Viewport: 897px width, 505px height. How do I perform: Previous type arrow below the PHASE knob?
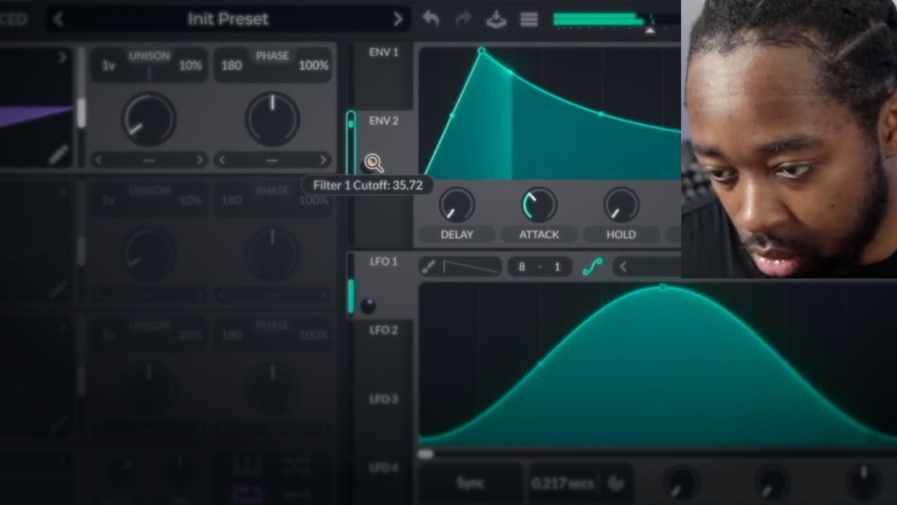coord(221,160)
